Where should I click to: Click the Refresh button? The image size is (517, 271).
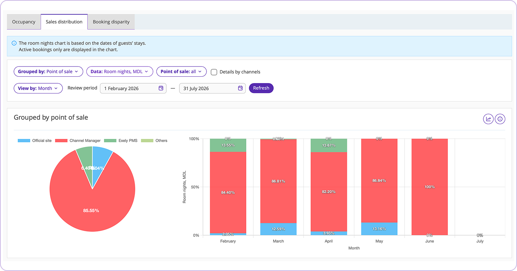pos(261,88)
